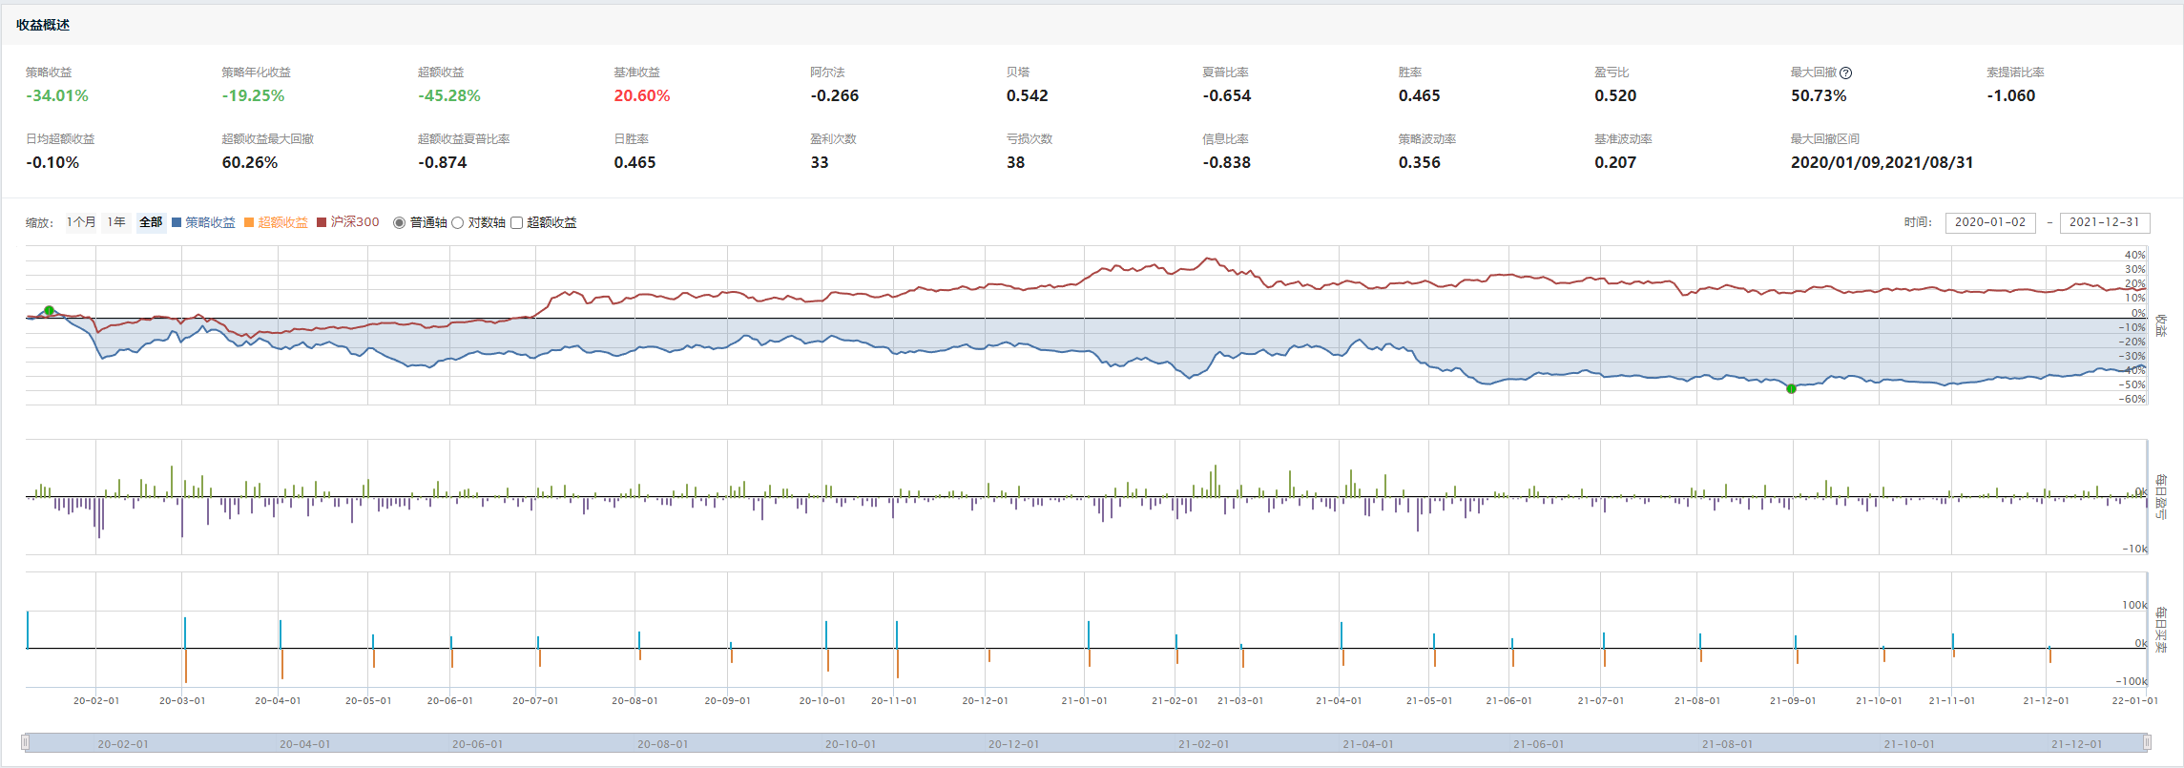Click the 20-08-01 label in navigator bar
Viewport: 2184px width, 768px height.
(662, 744)
